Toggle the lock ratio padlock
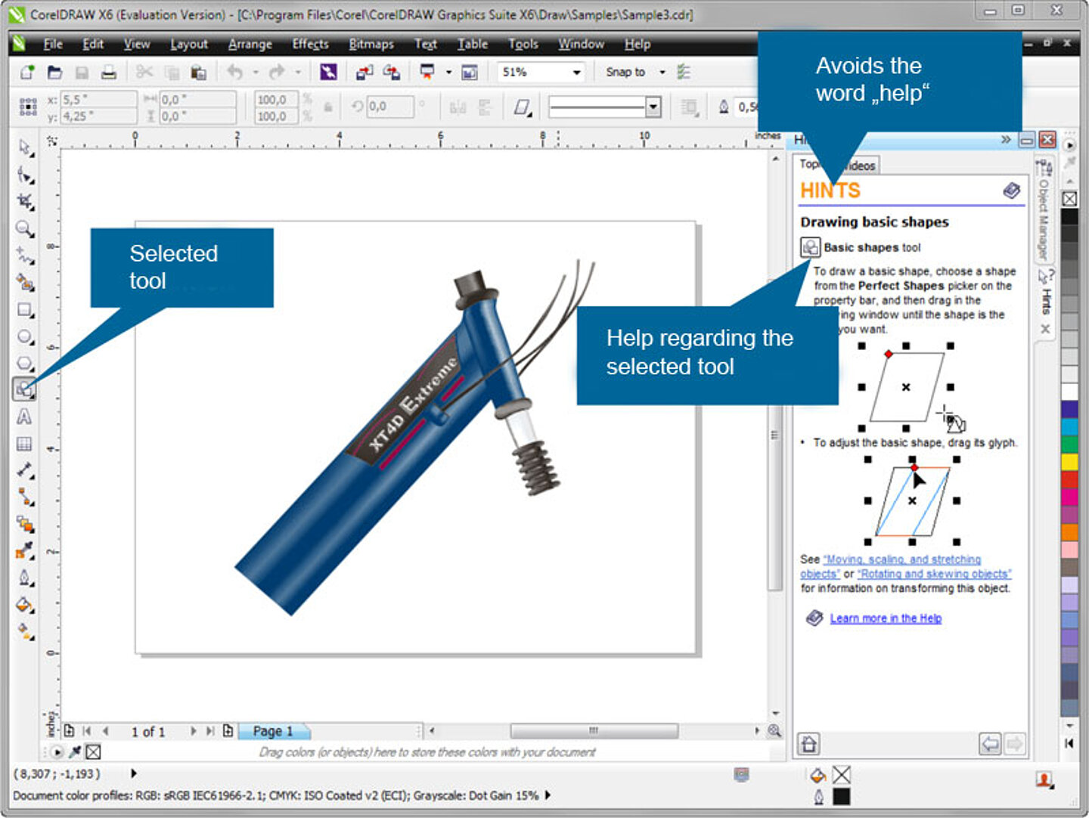 coord(327,107)
